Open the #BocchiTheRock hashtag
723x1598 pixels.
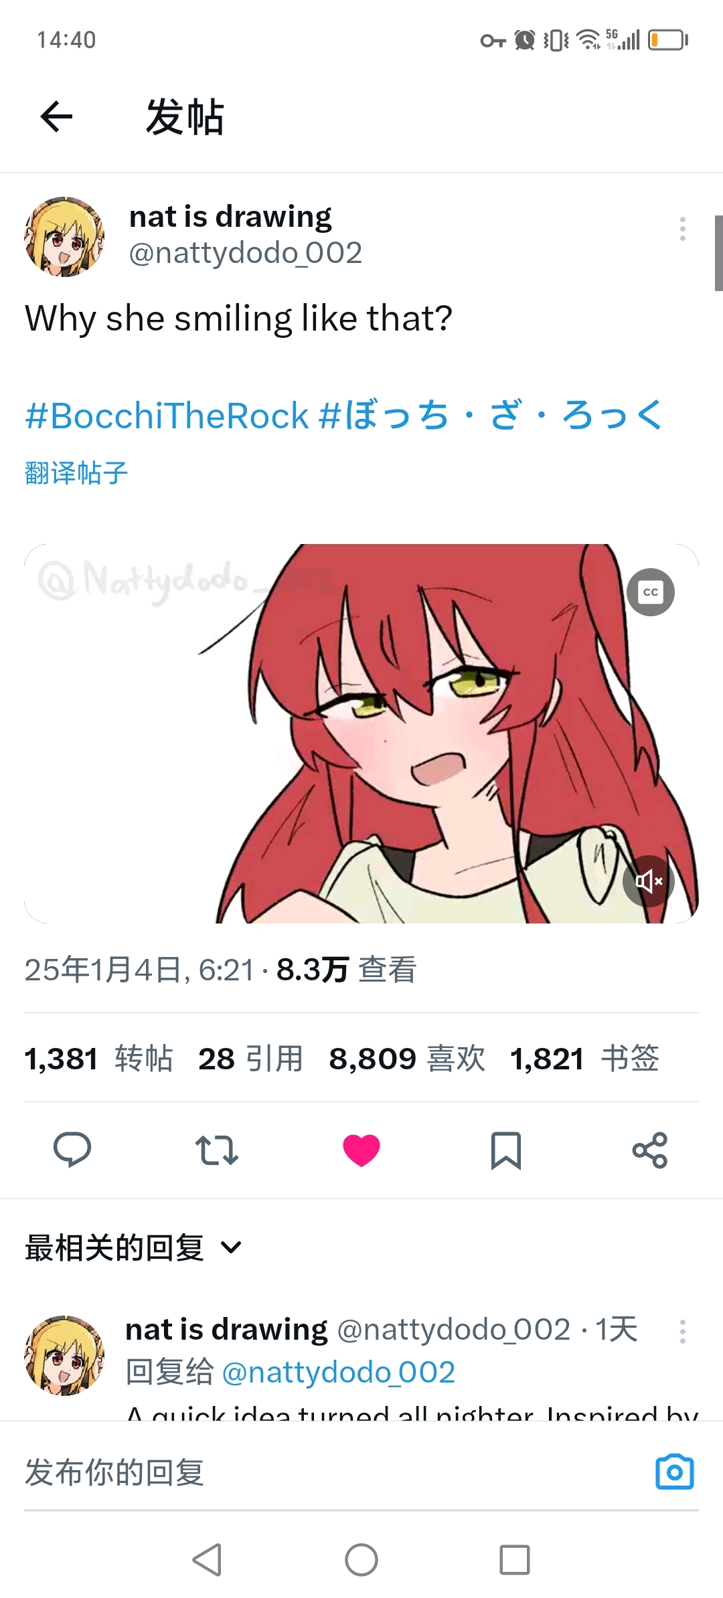pyautogui.click(x=167, y=416)
